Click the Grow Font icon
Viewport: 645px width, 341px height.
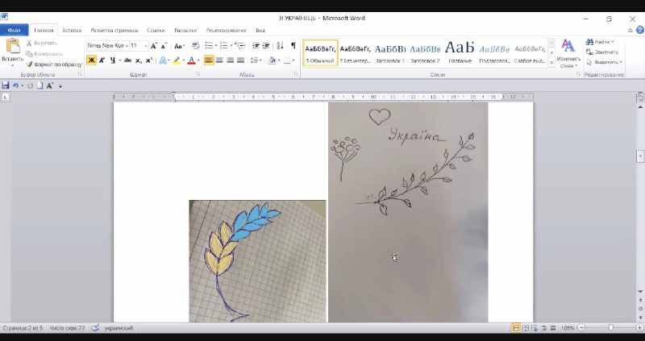point(153,46)
